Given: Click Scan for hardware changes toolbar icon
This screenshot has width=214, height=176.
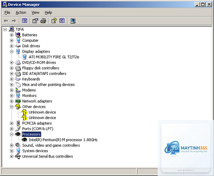Looking at the screenshot, I should [x=73, y=21].
